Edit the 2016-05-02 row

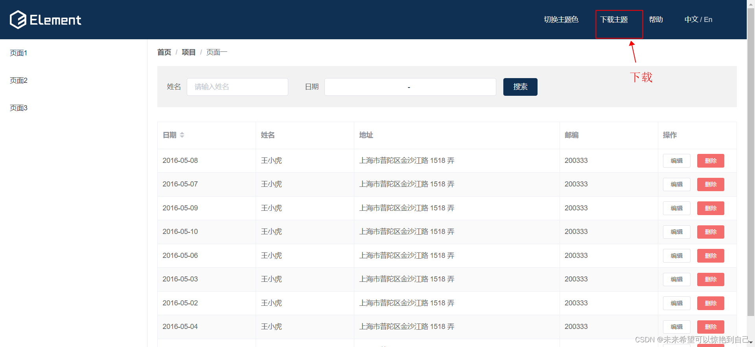677,303
